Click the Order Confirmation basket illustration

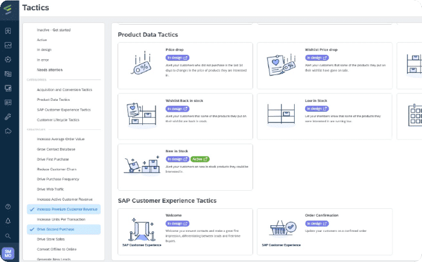point(283,229)
